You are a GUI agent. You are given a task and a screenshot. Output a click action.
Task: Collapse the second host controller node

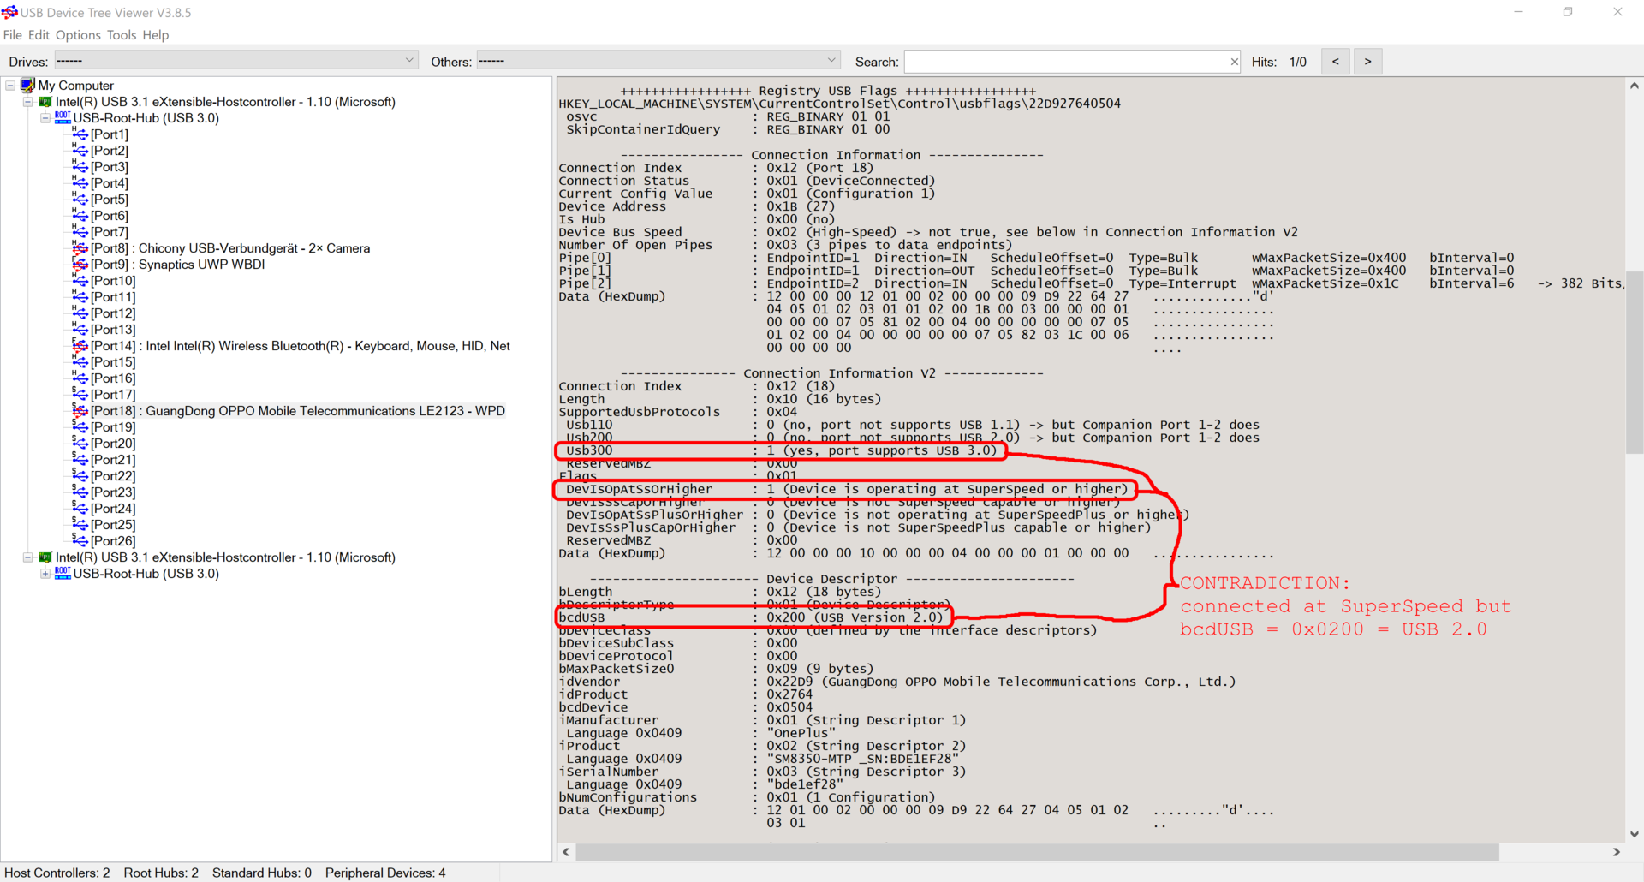coord(27,557)
